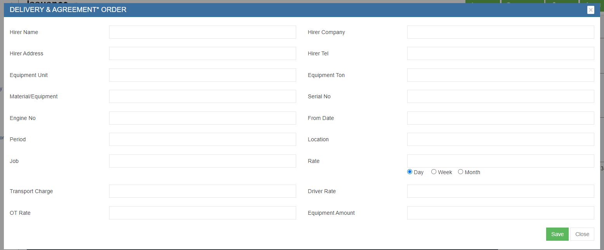Click the Close button at bottom

[582, 234]
